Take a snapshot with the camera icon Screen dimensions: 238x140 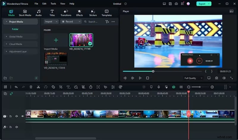point(216,78)
